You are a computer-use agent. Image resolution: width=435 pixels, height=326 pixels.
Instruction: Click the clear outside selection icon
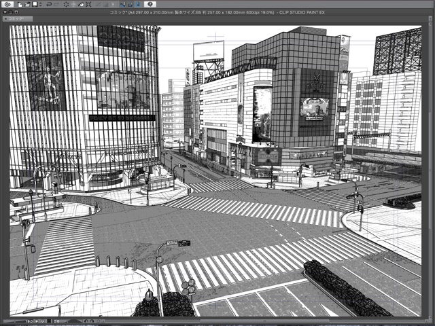[x=73, y=4]
